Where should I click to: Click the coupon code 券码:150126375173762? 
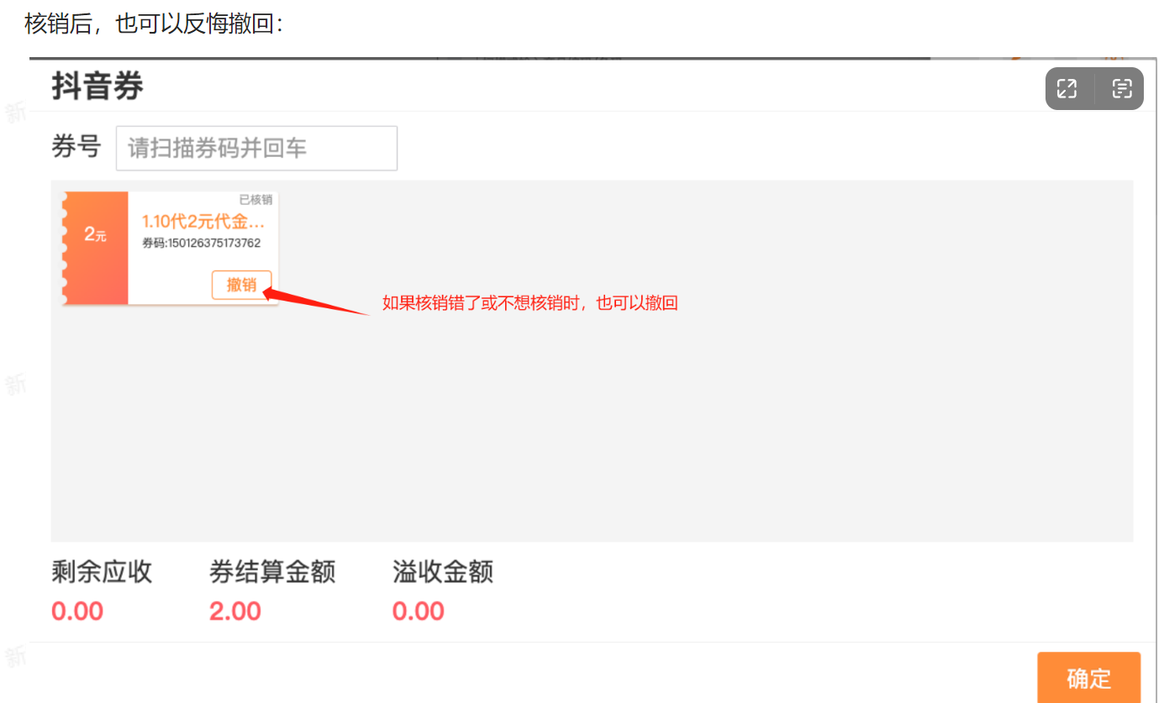coord(202,243)
